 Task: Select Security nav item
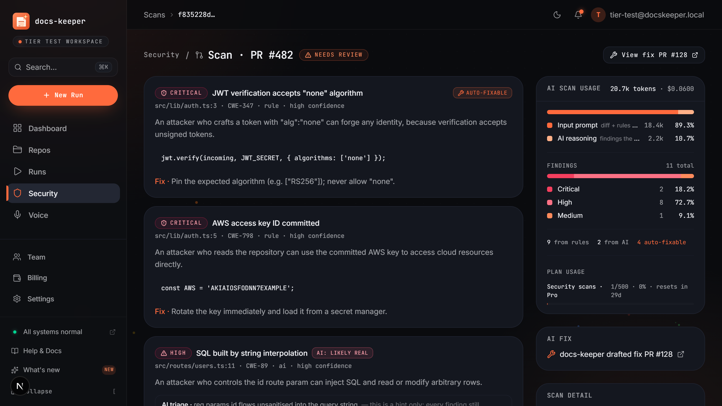click(x=63, y=193)
